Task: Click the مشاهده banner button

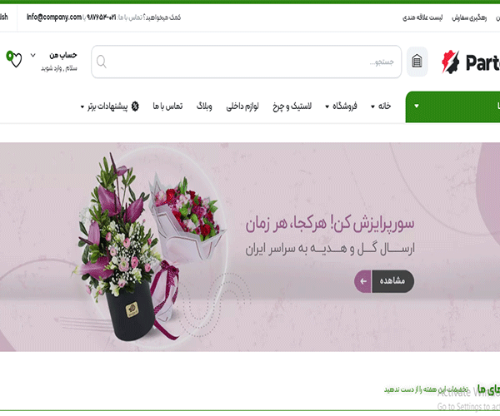Action: pos(384,281)
